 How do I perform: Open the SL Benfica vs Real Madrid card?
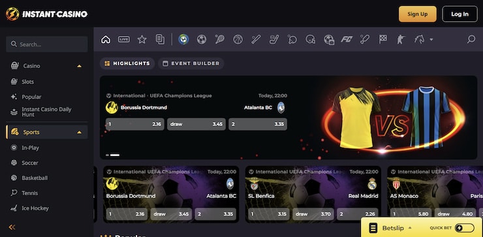pos(313,194)
